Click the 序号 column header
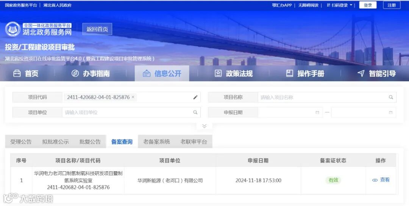409x206 pixels. [x=21, y=161]
